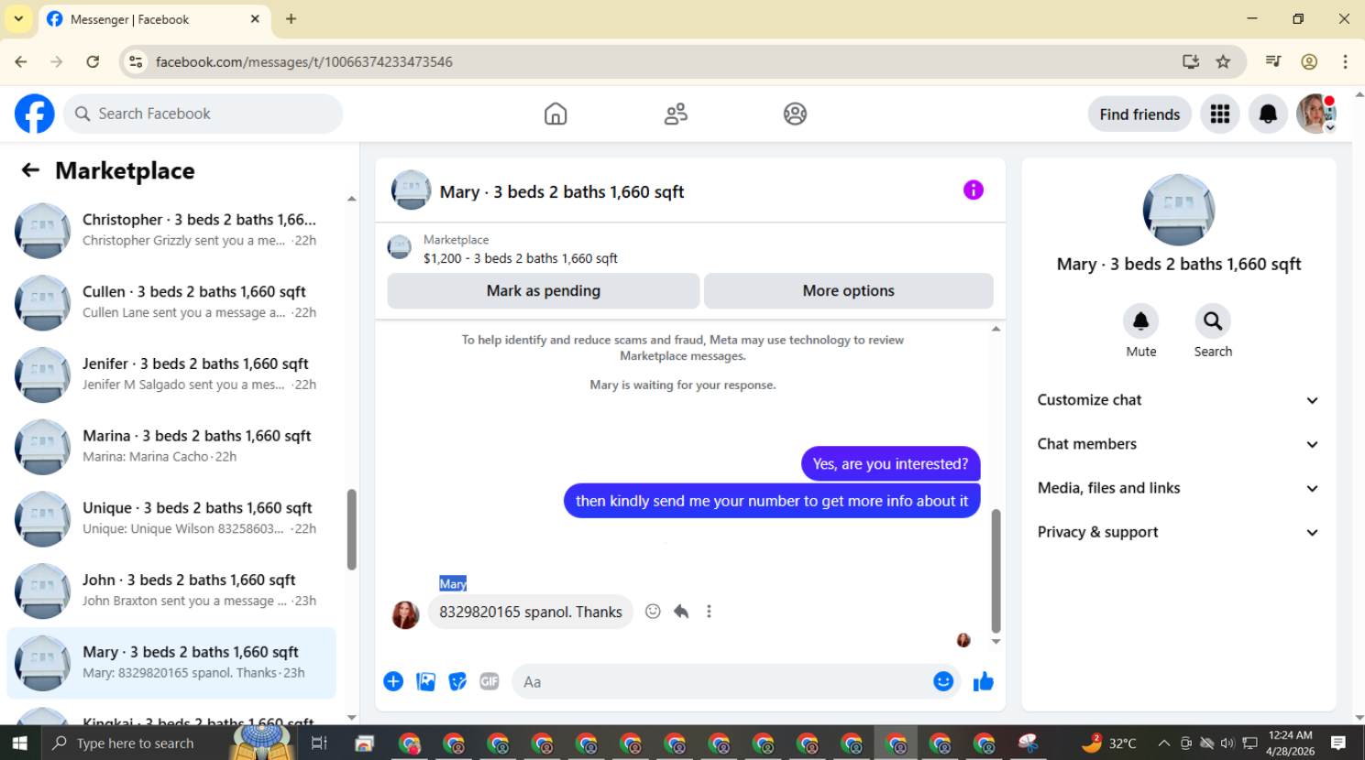Expand Media, files and links section
The image size is (1365, 760).
click(x=1179, y=488)
